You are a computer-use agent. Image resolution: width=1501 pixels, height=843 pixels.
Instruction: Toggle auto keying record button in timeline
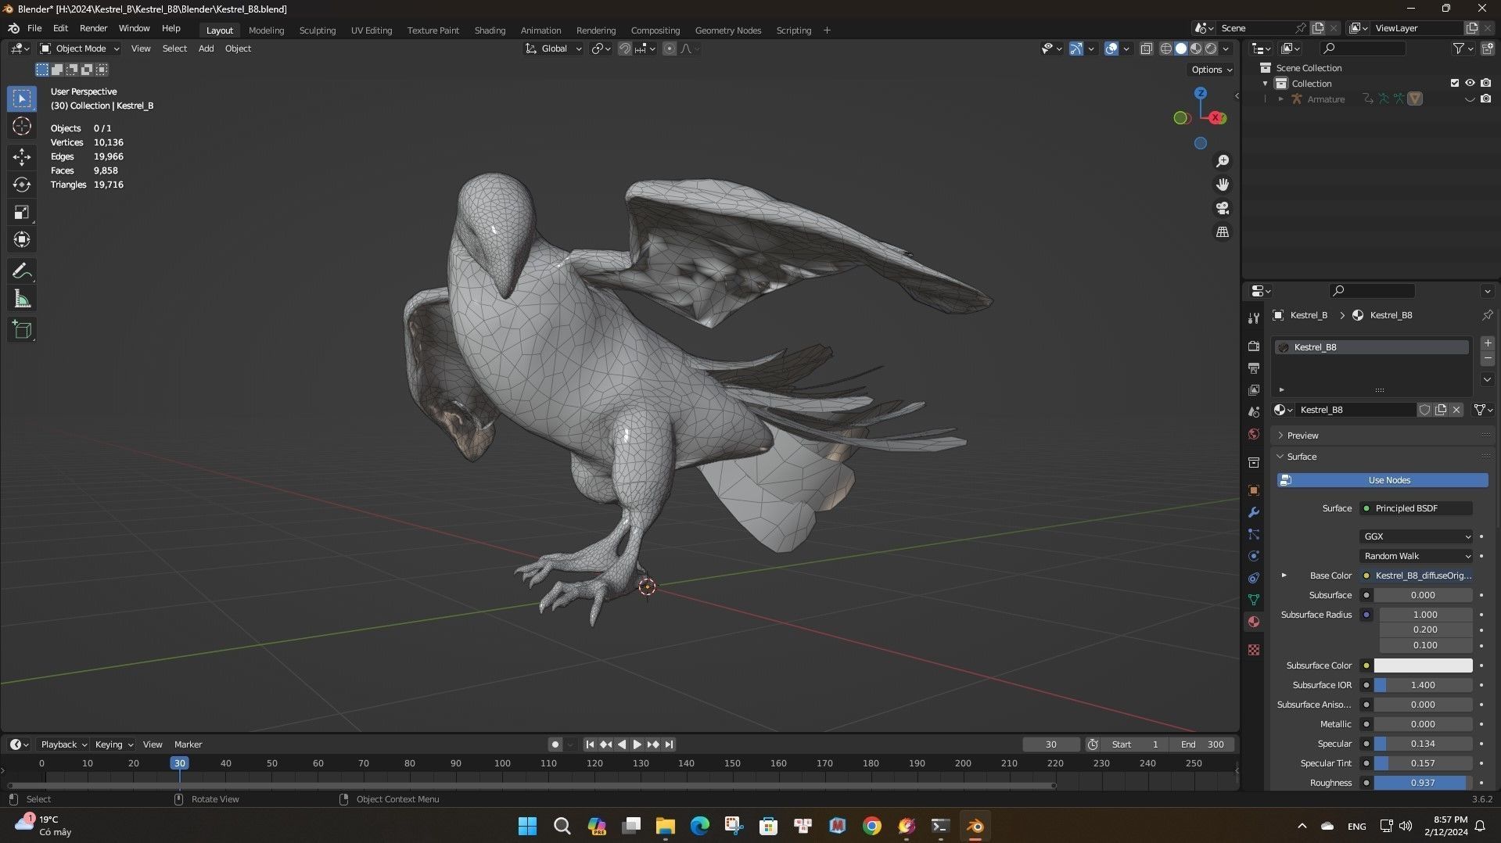point(555,744)
